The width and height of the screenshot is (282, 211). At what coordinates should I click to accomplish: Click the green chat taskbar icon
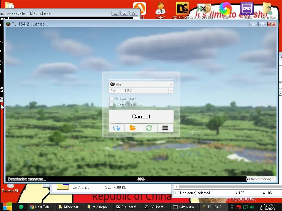[21, 207]
